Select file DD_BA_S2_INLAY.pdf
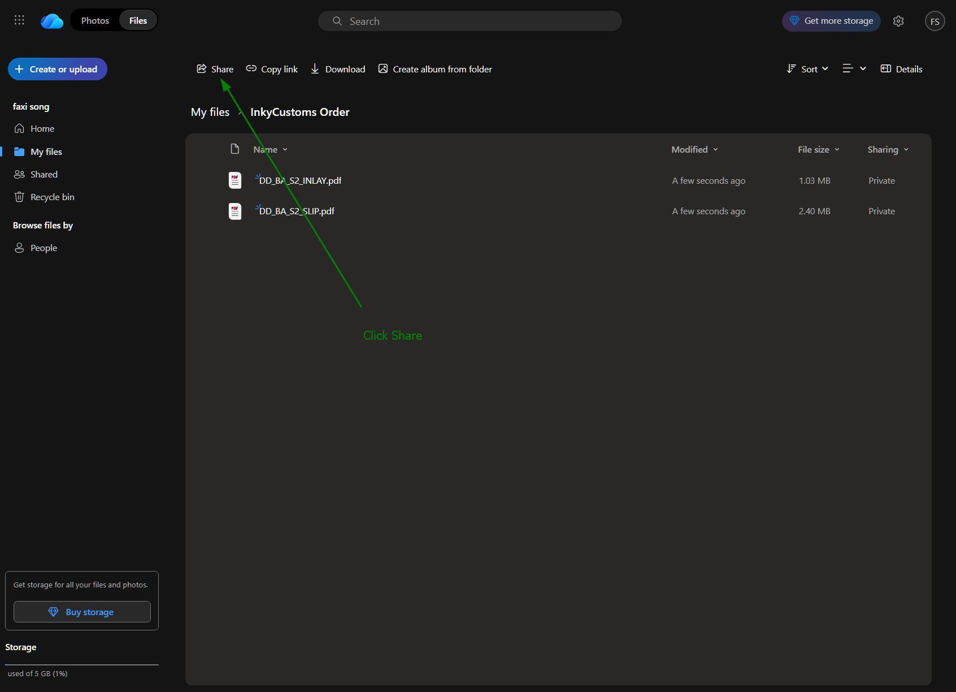 point(300,180)
